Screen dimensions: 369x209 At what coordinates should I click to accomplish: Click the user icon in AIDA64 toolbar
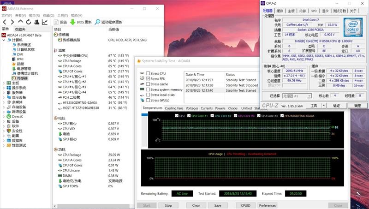point(36,22)
